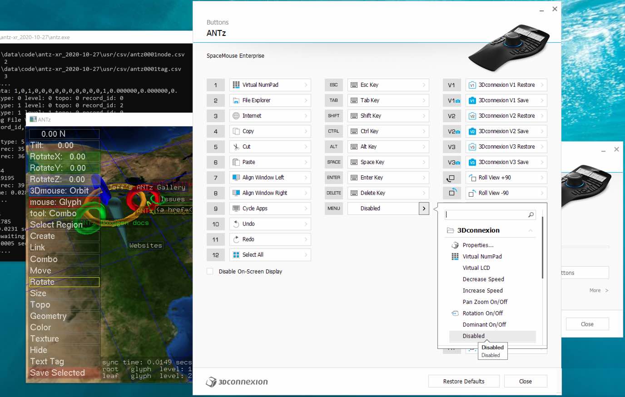Click the Roll View +90 icon
The width and height of the screenshot is (625, 397).
coord(472,178)
